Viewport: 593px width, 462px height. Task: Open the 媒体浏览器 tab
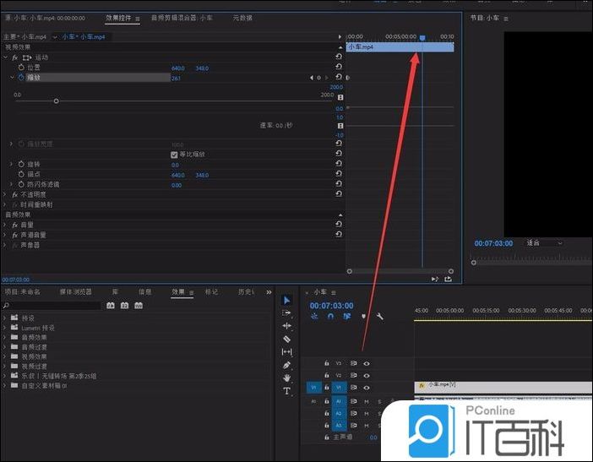pos(78,291)
